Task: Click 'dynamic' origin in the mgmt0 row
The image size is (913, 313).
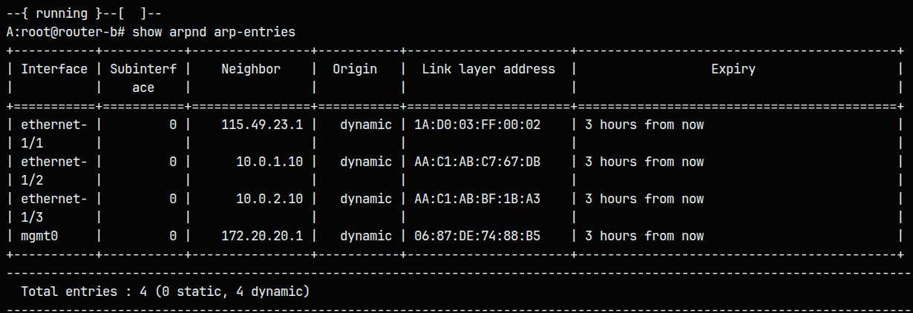Action: click(x=366, y=236)
